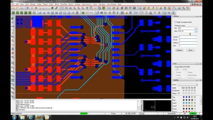Viewport: 213px width, 120px height.
Task: Click the New file toolbar icon
Action: 13,8
